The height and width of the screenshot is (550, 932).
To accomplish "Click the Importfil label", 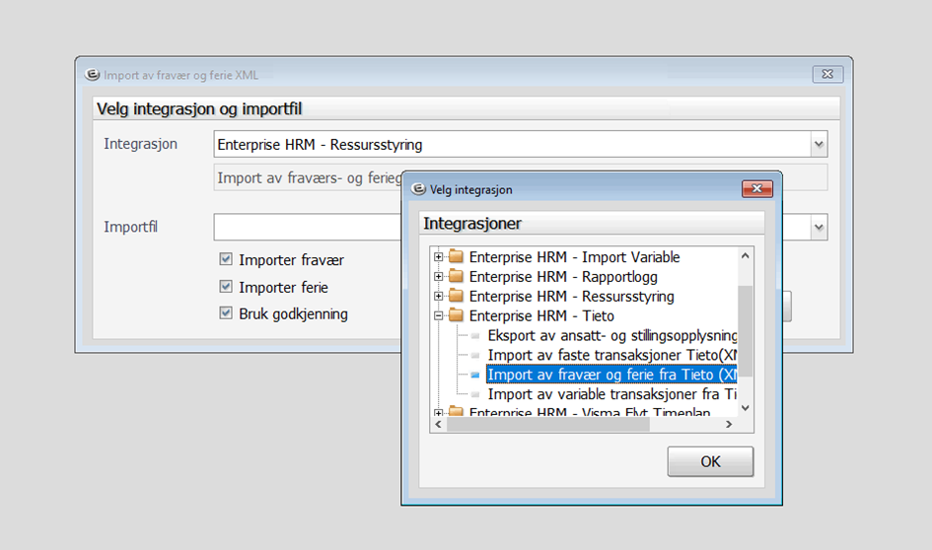I will click(x=130, y=227).
